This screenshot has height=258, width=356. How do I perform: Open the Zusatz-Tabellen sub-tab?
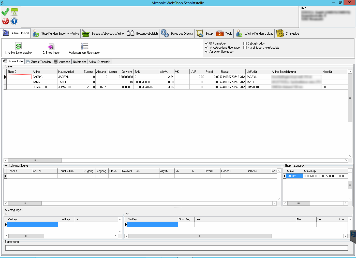click(x=38, y=62)
